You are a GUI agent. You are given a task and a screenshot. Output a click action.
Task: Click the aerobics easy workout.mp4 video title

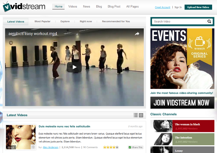point(33,34)
